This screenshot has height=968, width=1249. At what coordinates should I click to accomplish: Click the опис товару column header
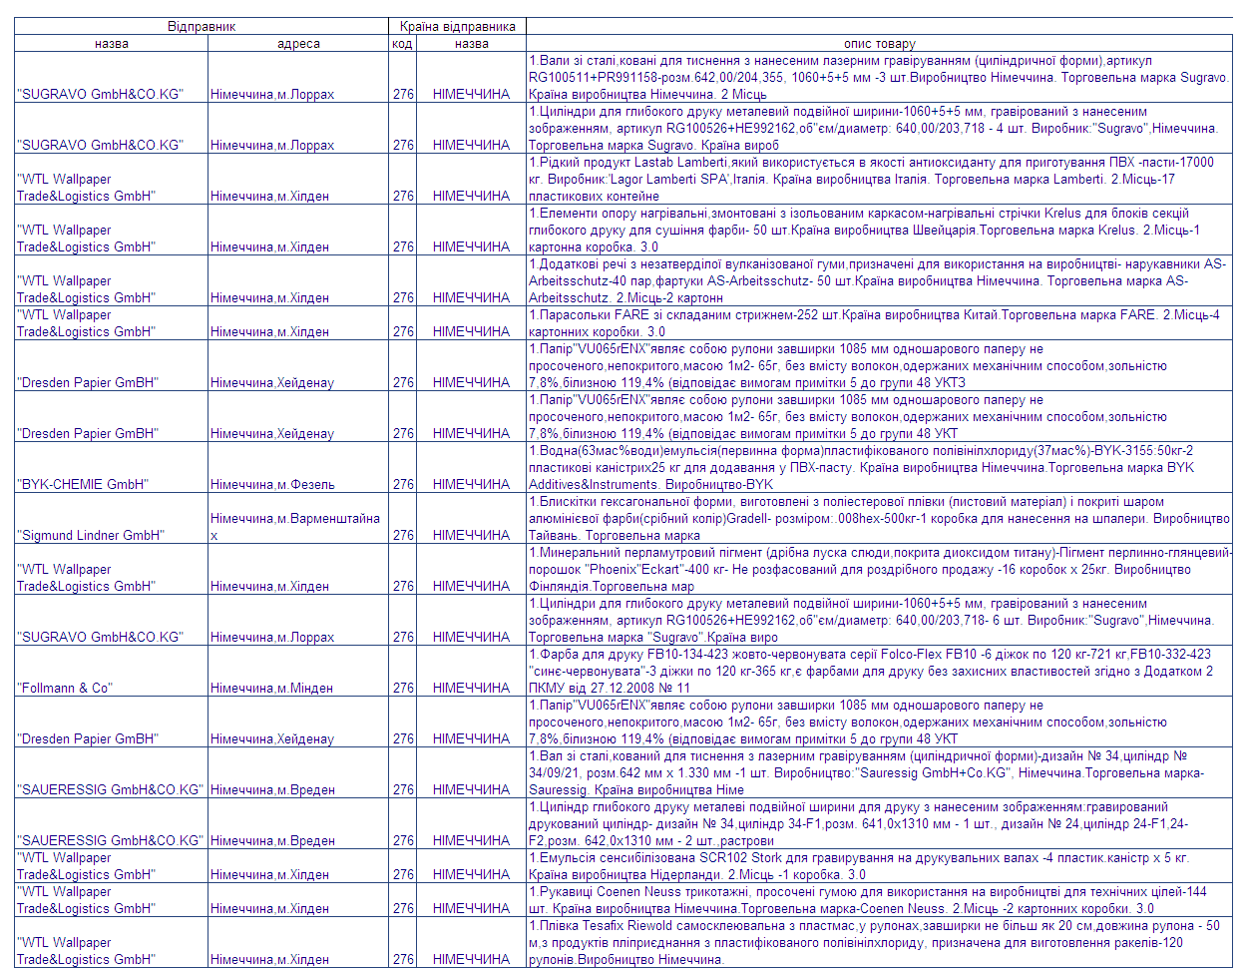879,44
